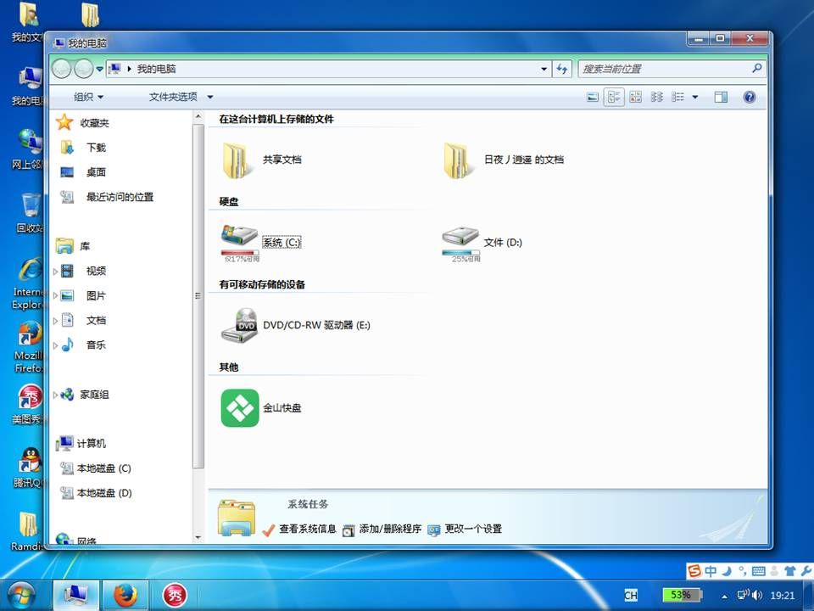Screen dimensions: 814x611
Task: Expand the 视频 library tree arrow
Action: click(x=56, y=272)
